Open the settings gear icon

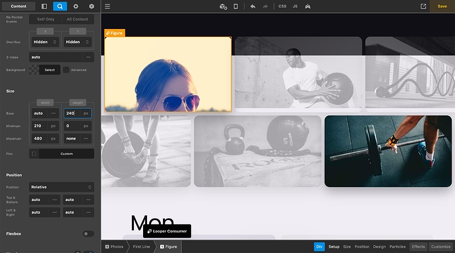(x=76, y=6)
